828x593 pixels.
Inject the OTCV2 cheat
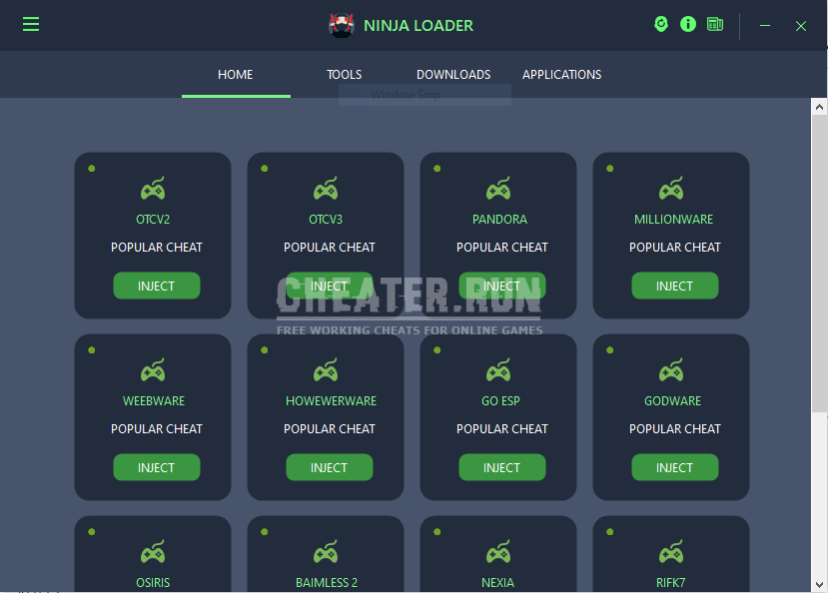pyautogui.click(x=156, y=286)
